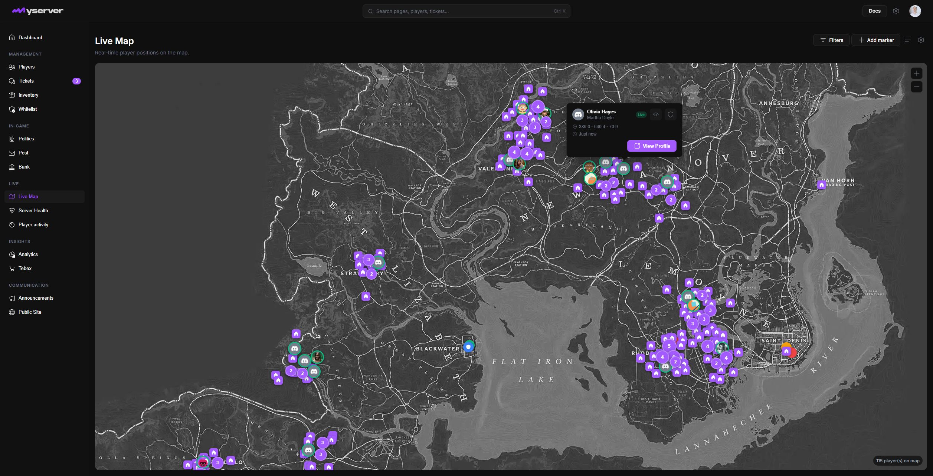
Task: Open the cluster of 5 near Rhodes
Action: click(669, 346)
